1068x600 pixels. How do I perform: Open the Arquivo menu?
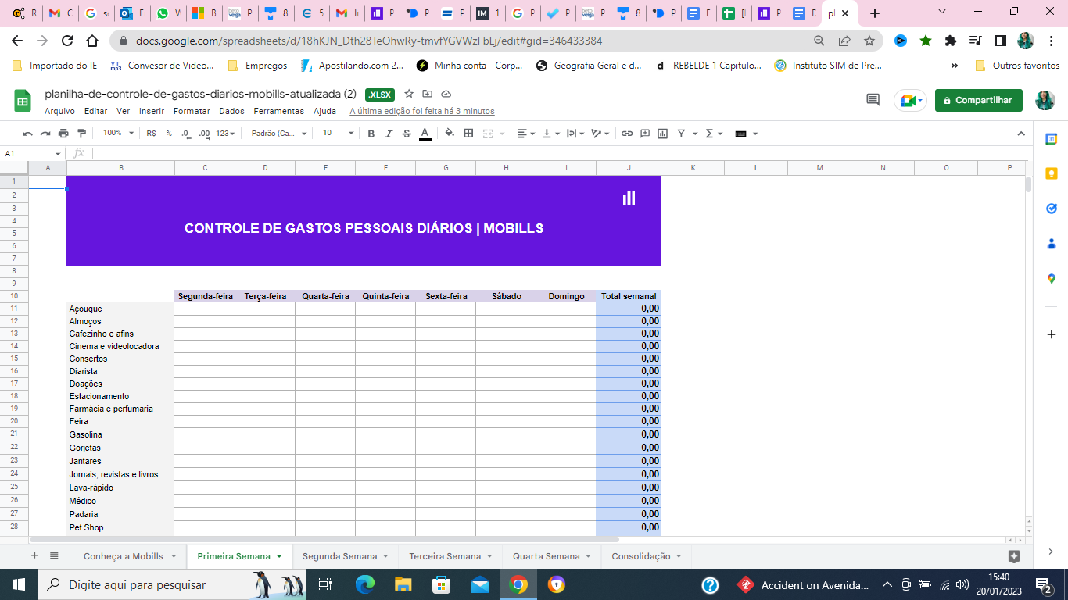coord(59,111)
